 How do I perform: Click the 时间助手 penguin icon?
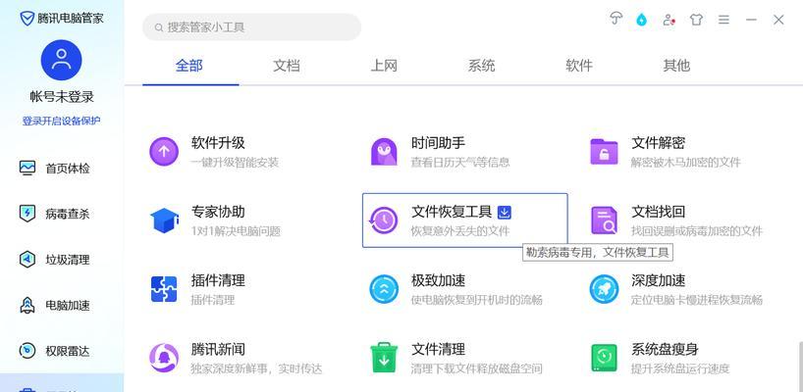point(384,152)
